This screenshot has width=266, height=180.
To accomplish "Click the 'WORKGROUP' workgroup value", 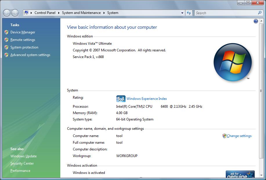I will (x=127, y=156).
